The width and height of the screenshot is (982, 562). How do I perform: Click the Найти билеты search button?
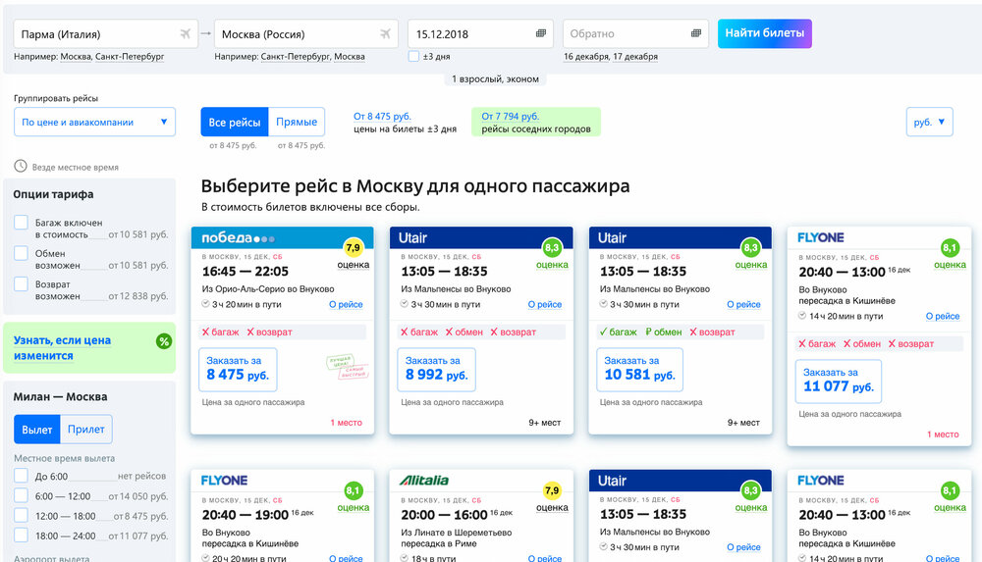[765, 33]
